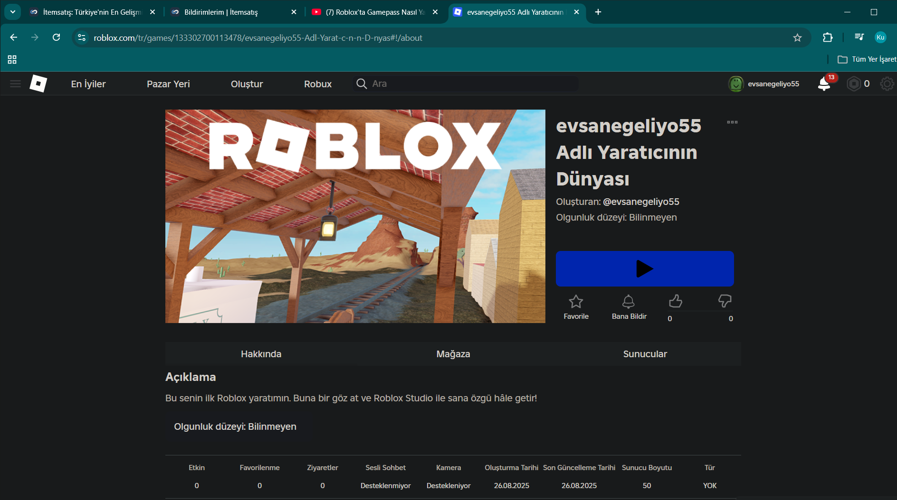Image resolution: width=897 pixels, height=500 pixels.
Task: Reload the page
Action: (56, 37)
